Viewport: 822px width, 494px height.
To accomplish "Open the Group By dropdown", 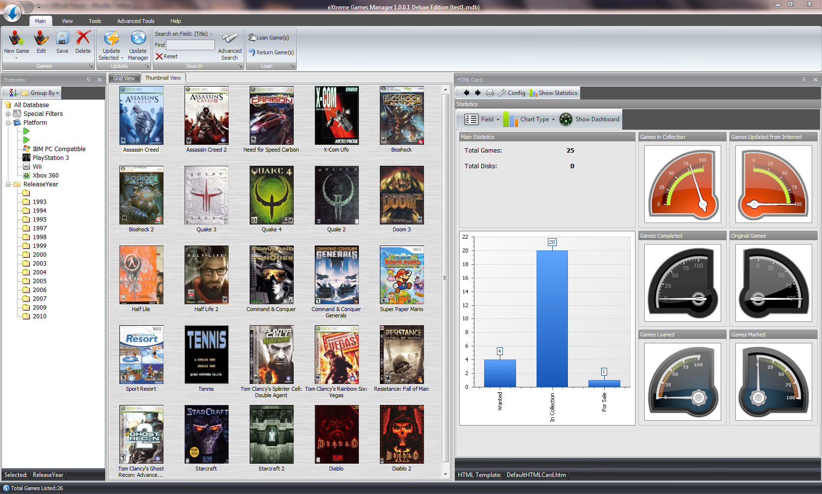I will pos(41,93).
